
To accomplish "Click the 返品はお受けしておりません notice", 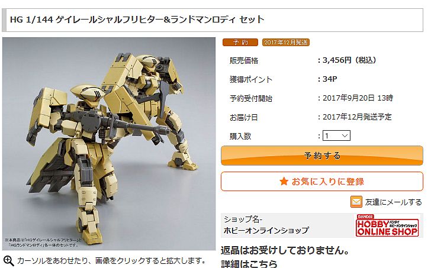I will (x=285, y=250).
